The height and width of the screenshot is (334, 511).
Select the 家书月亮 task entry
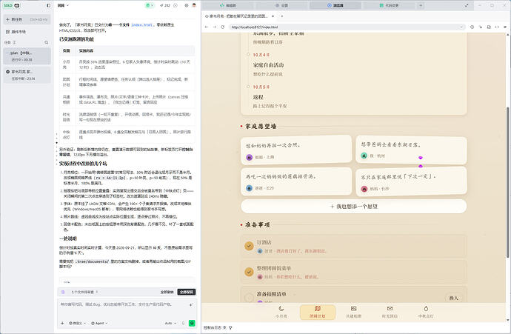[27, 75]
